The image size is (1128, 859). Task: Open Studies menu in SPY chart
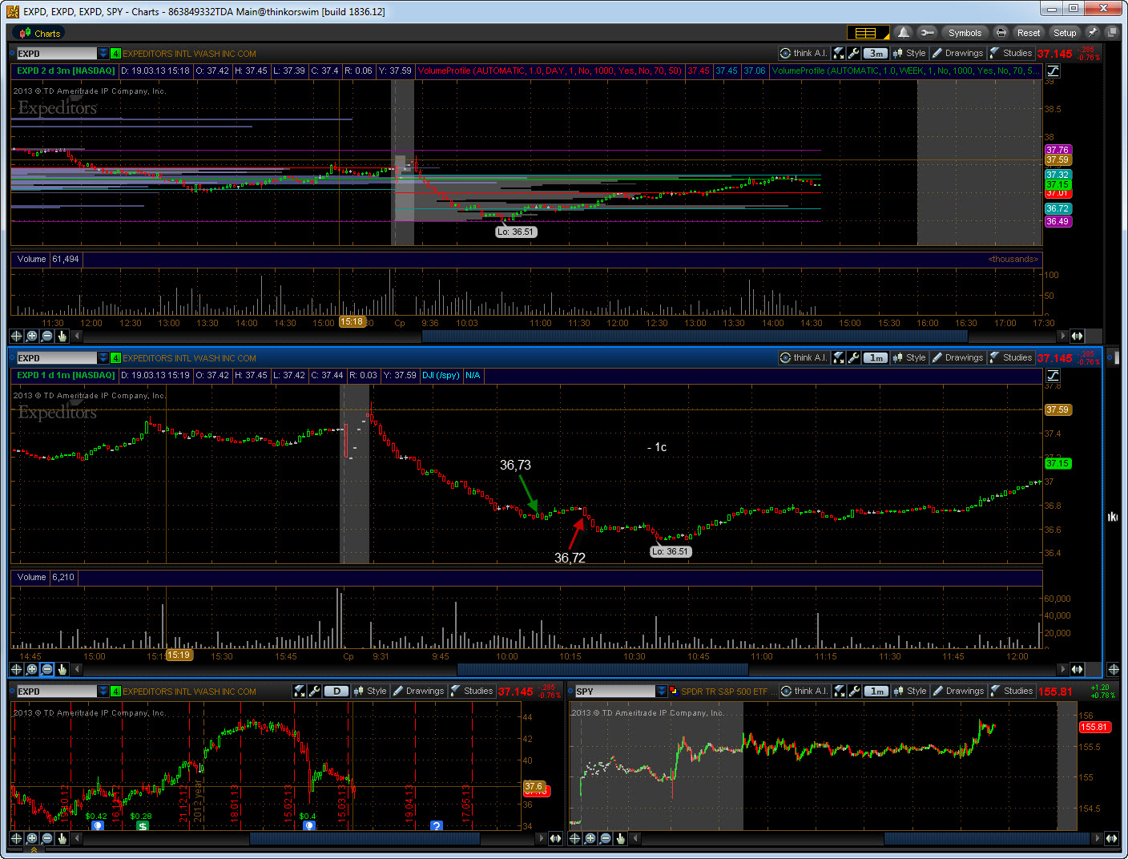click(x=1012, y=691)
